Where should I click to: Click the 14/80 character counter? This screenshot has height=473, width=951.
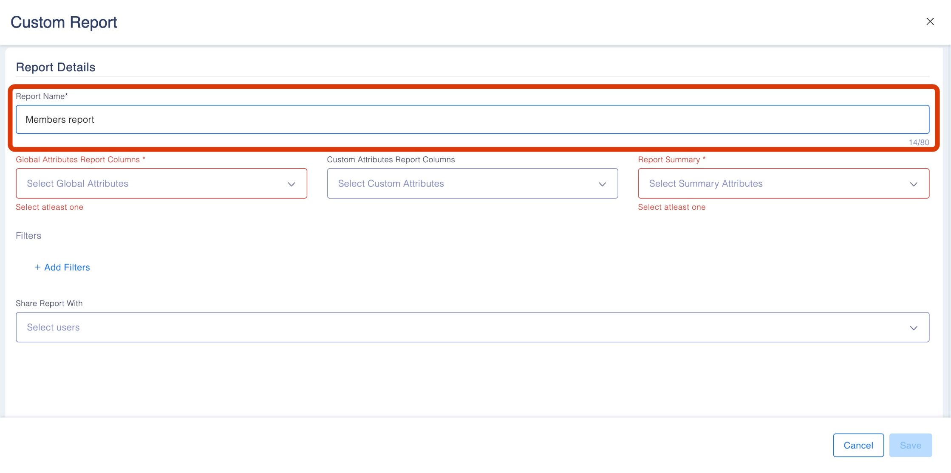point(919,142)
